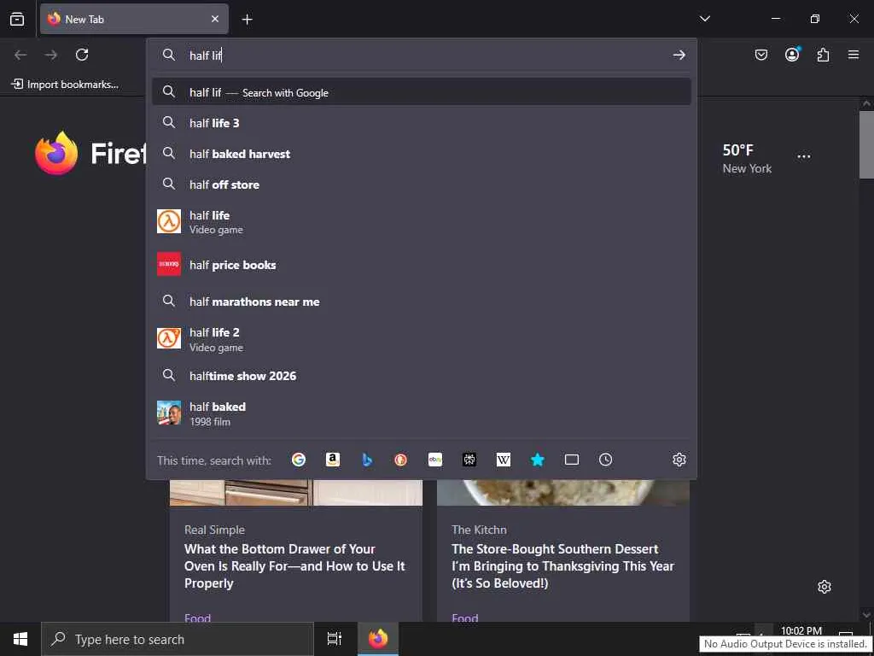Open the Firefox View tab list icon
The width and height of the screenshot is (874, 656).
click(17, 19)
